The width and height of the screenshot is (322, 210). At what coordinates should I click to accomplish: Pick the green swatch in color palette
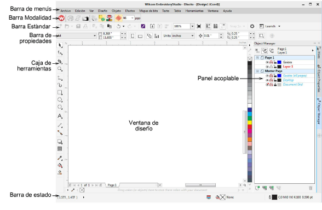point(250,118)
